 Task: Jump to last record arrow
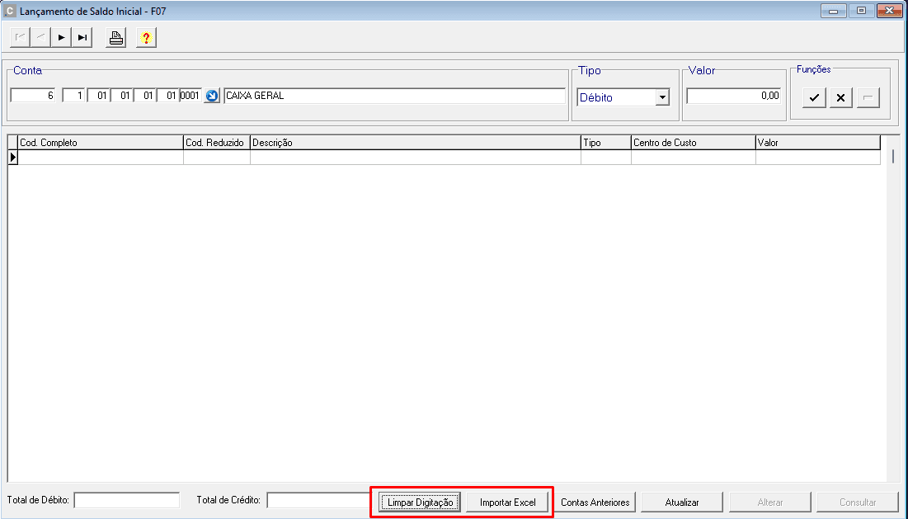click(x=82, y=38)
